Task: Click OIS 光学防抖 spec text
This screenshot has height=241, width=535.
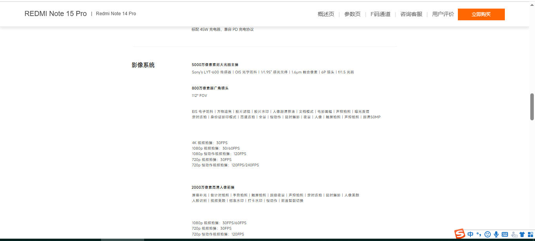Action: click(246, 72)
